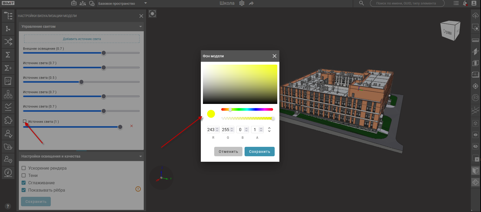Click Сохранить in the Фон модели dialog
The image size is (481, 212).
(259, 152)
